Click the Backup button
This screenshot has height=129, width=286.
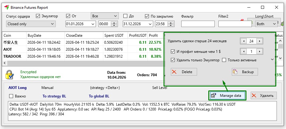coord(245,72)
